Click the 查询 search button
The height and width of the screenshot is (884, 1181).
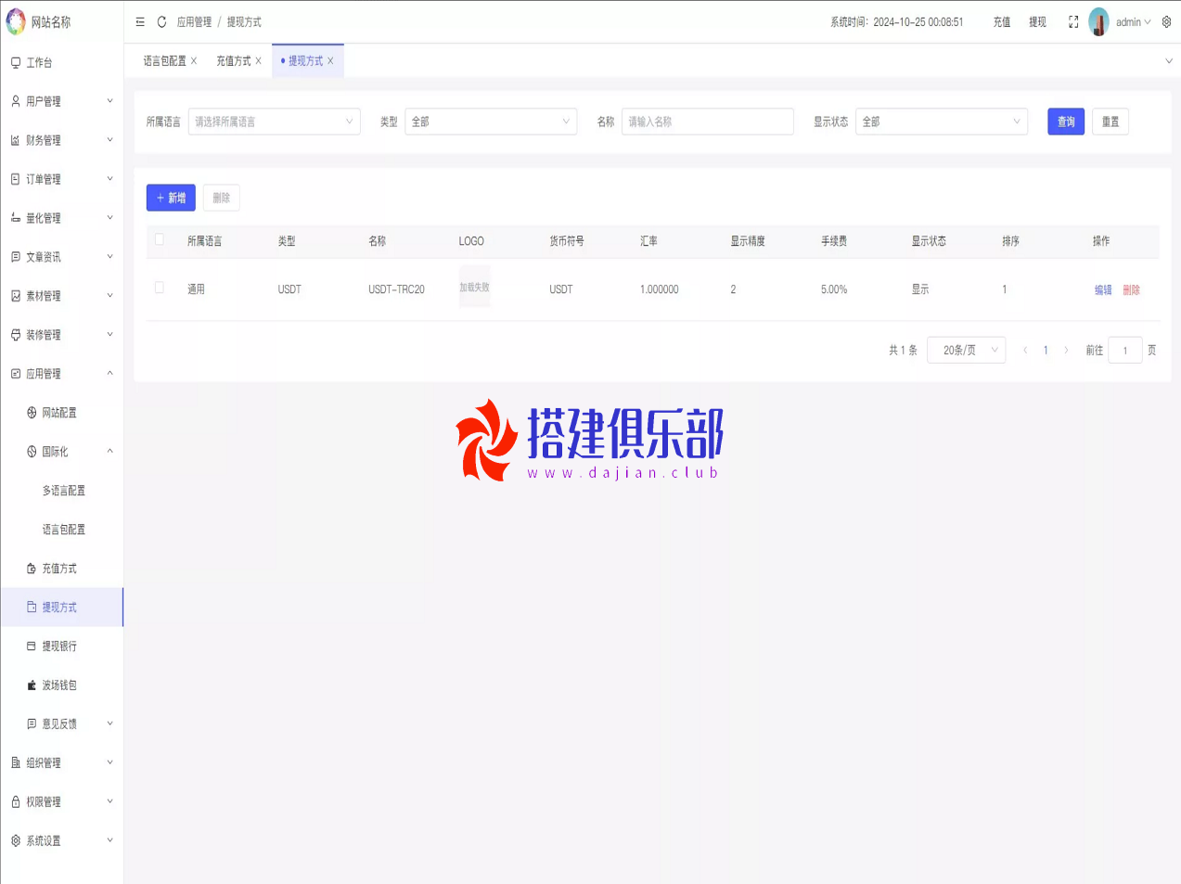click(1066, 122)
